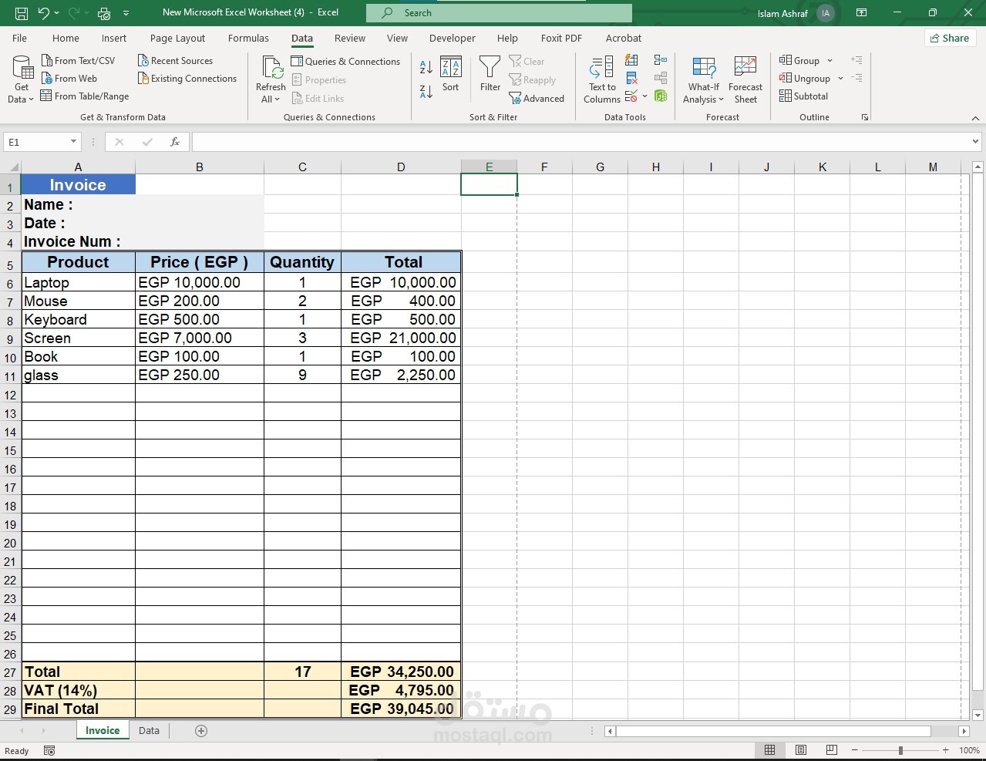The image size is (986, 761).
Task: Click the macro recording status bar icon
Action: [49, 750]
